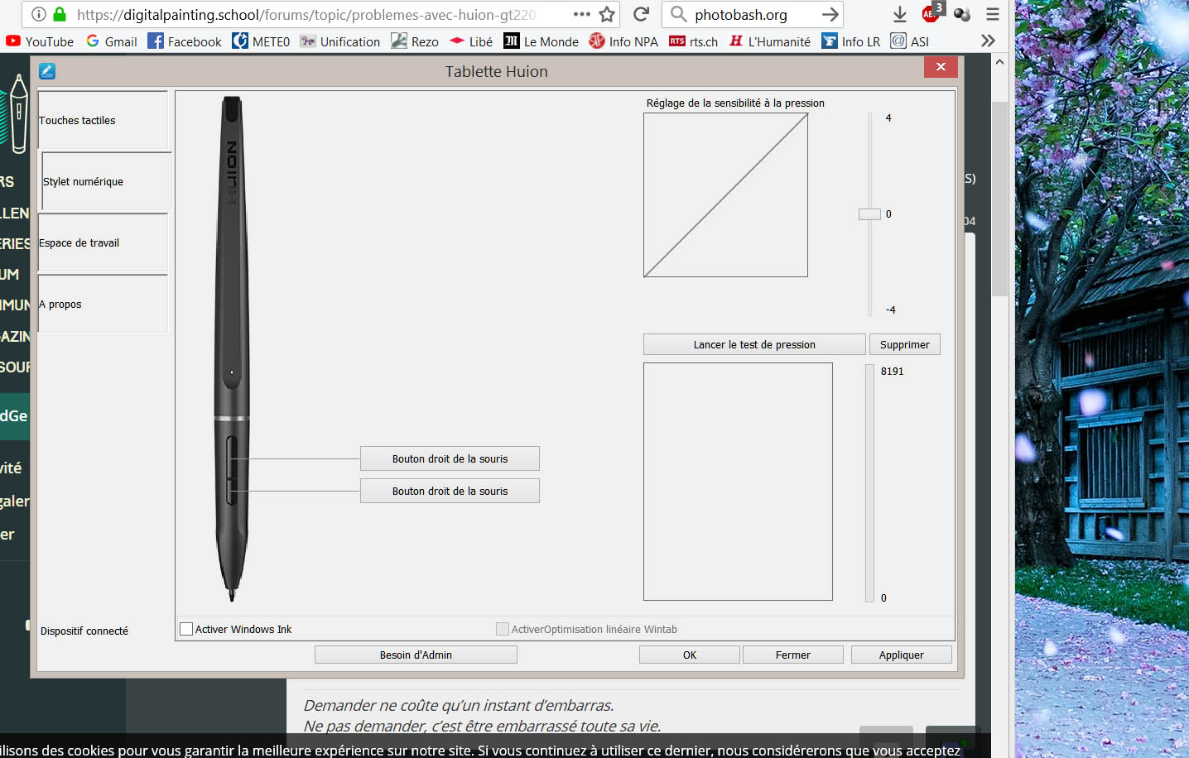Click the ad blocker extension icon
The width and height of the screenshot is (1189, 758).
(931, 14)
